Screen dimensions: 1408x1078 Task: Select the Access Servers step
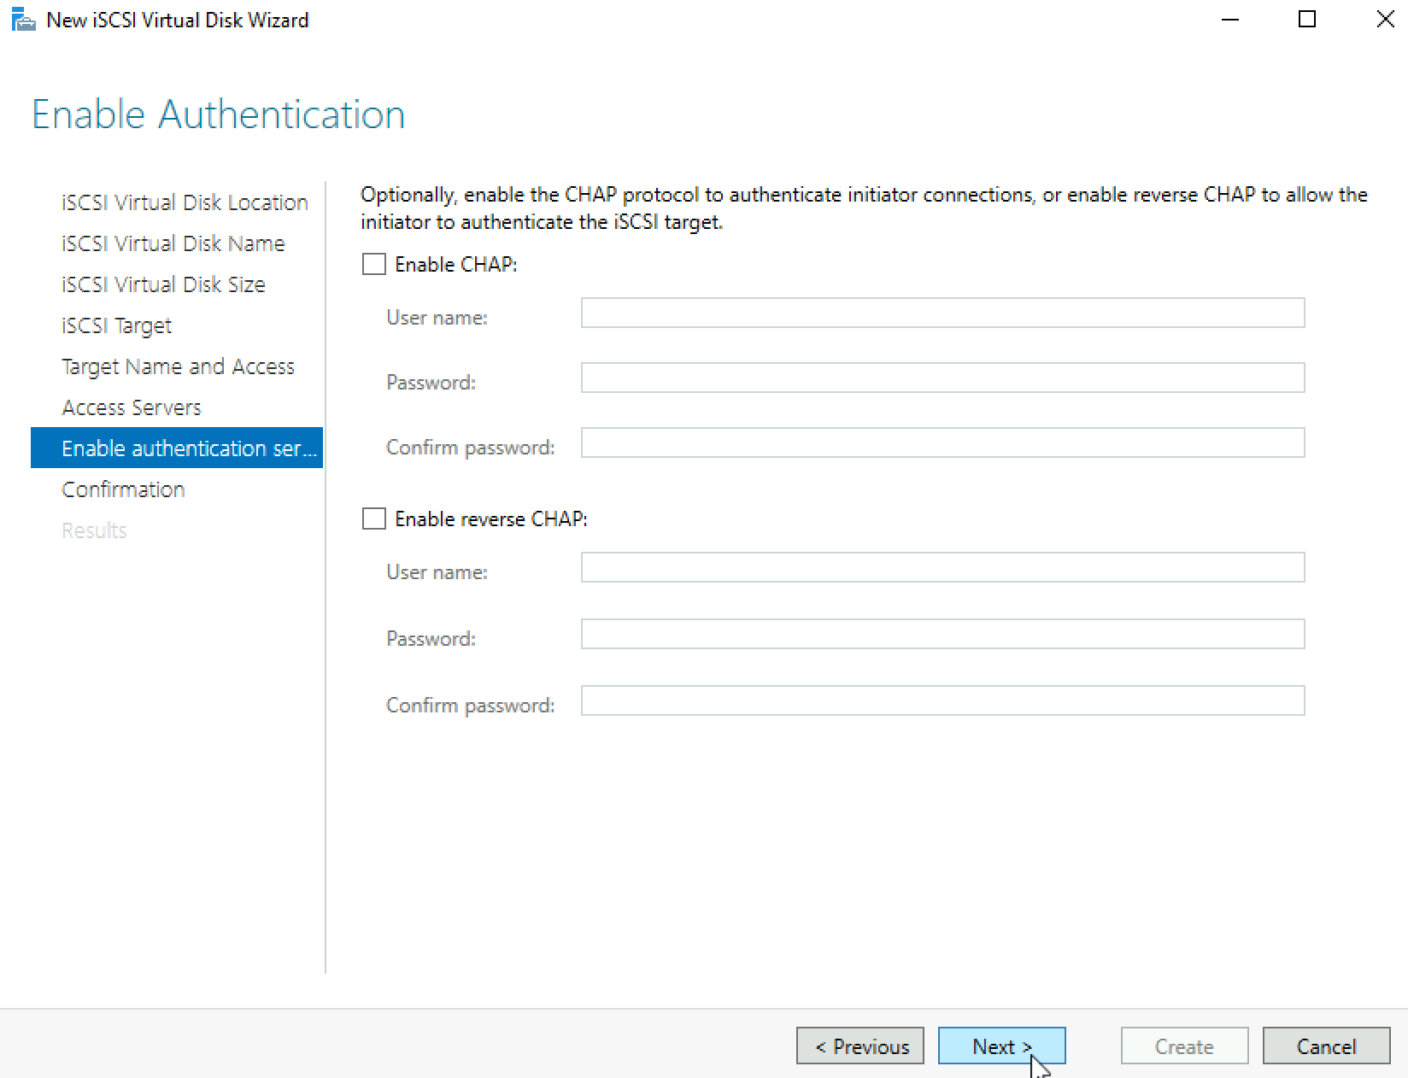pos(132,407)
